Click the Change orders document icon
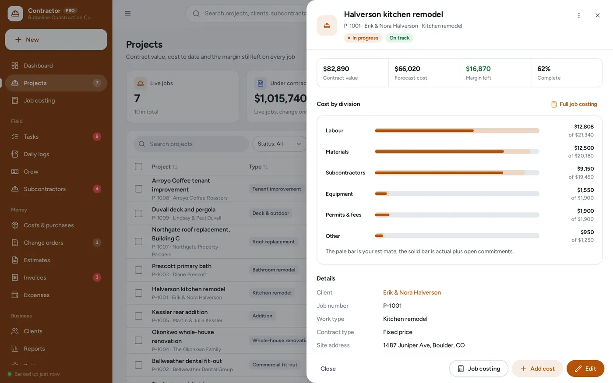Image resolution: width=613 pixels, height=383 pixels. click(15, 242)
